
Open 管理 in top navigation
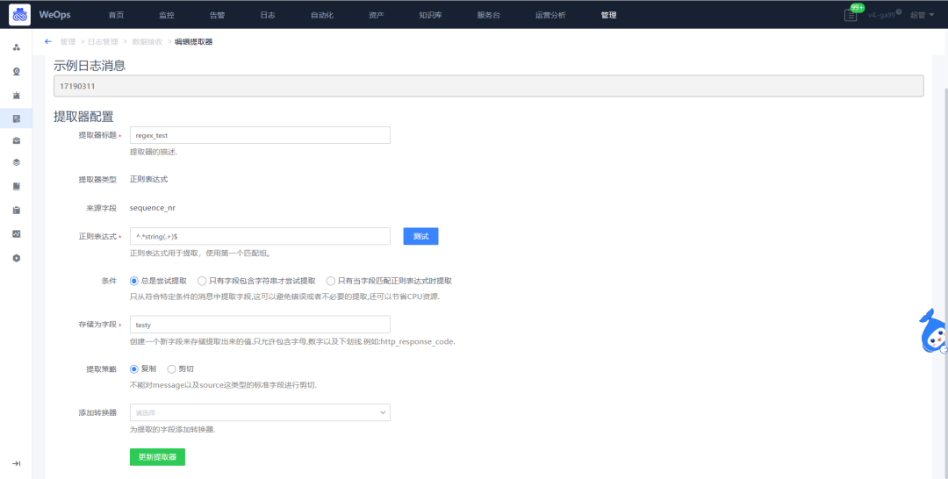(609, 15)
